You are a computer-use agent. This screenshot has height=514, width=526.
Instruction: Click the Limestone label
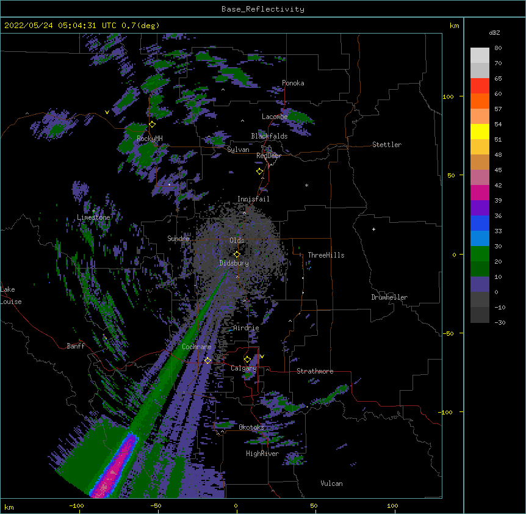93,217
